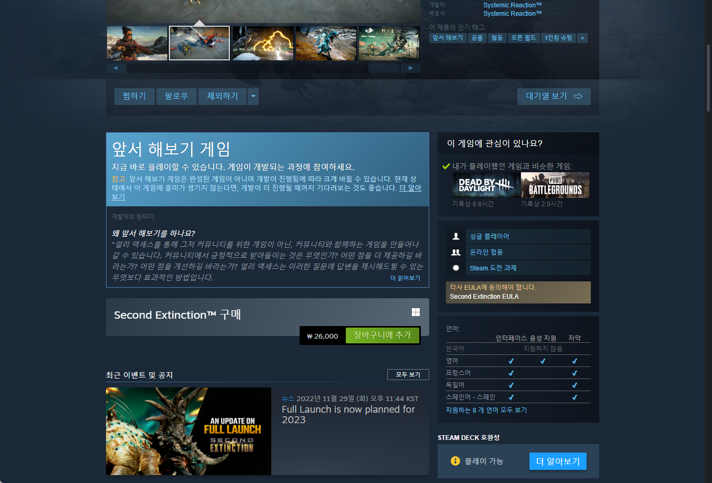The width and height of the screenshot is (712, 483).
Task: Click the screenshot strip scrollbar handle
Action: pos(384,68)
